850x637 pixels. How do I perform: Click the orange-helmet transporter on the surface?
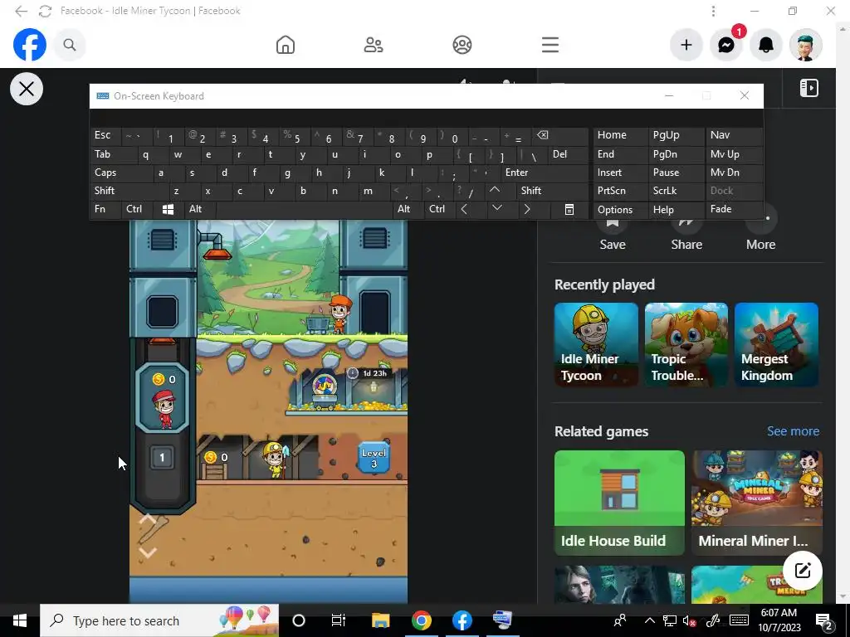[x=340, y=314]
